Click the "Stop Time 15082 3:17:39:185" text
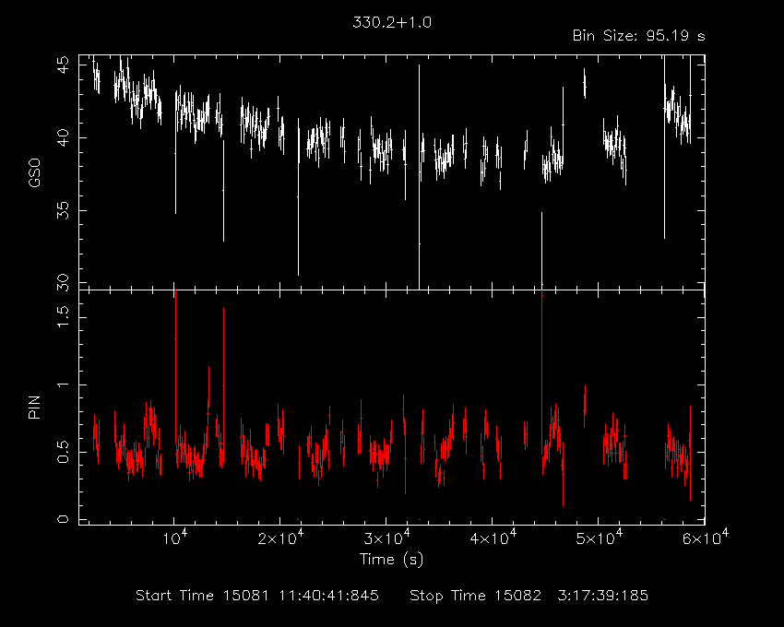Screen dimensions: 784x627 (x=529, y=596)
